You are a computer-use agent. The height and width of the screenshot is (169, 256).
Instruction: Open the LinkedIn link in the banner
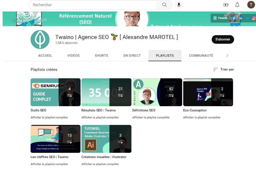click(241, 18)
